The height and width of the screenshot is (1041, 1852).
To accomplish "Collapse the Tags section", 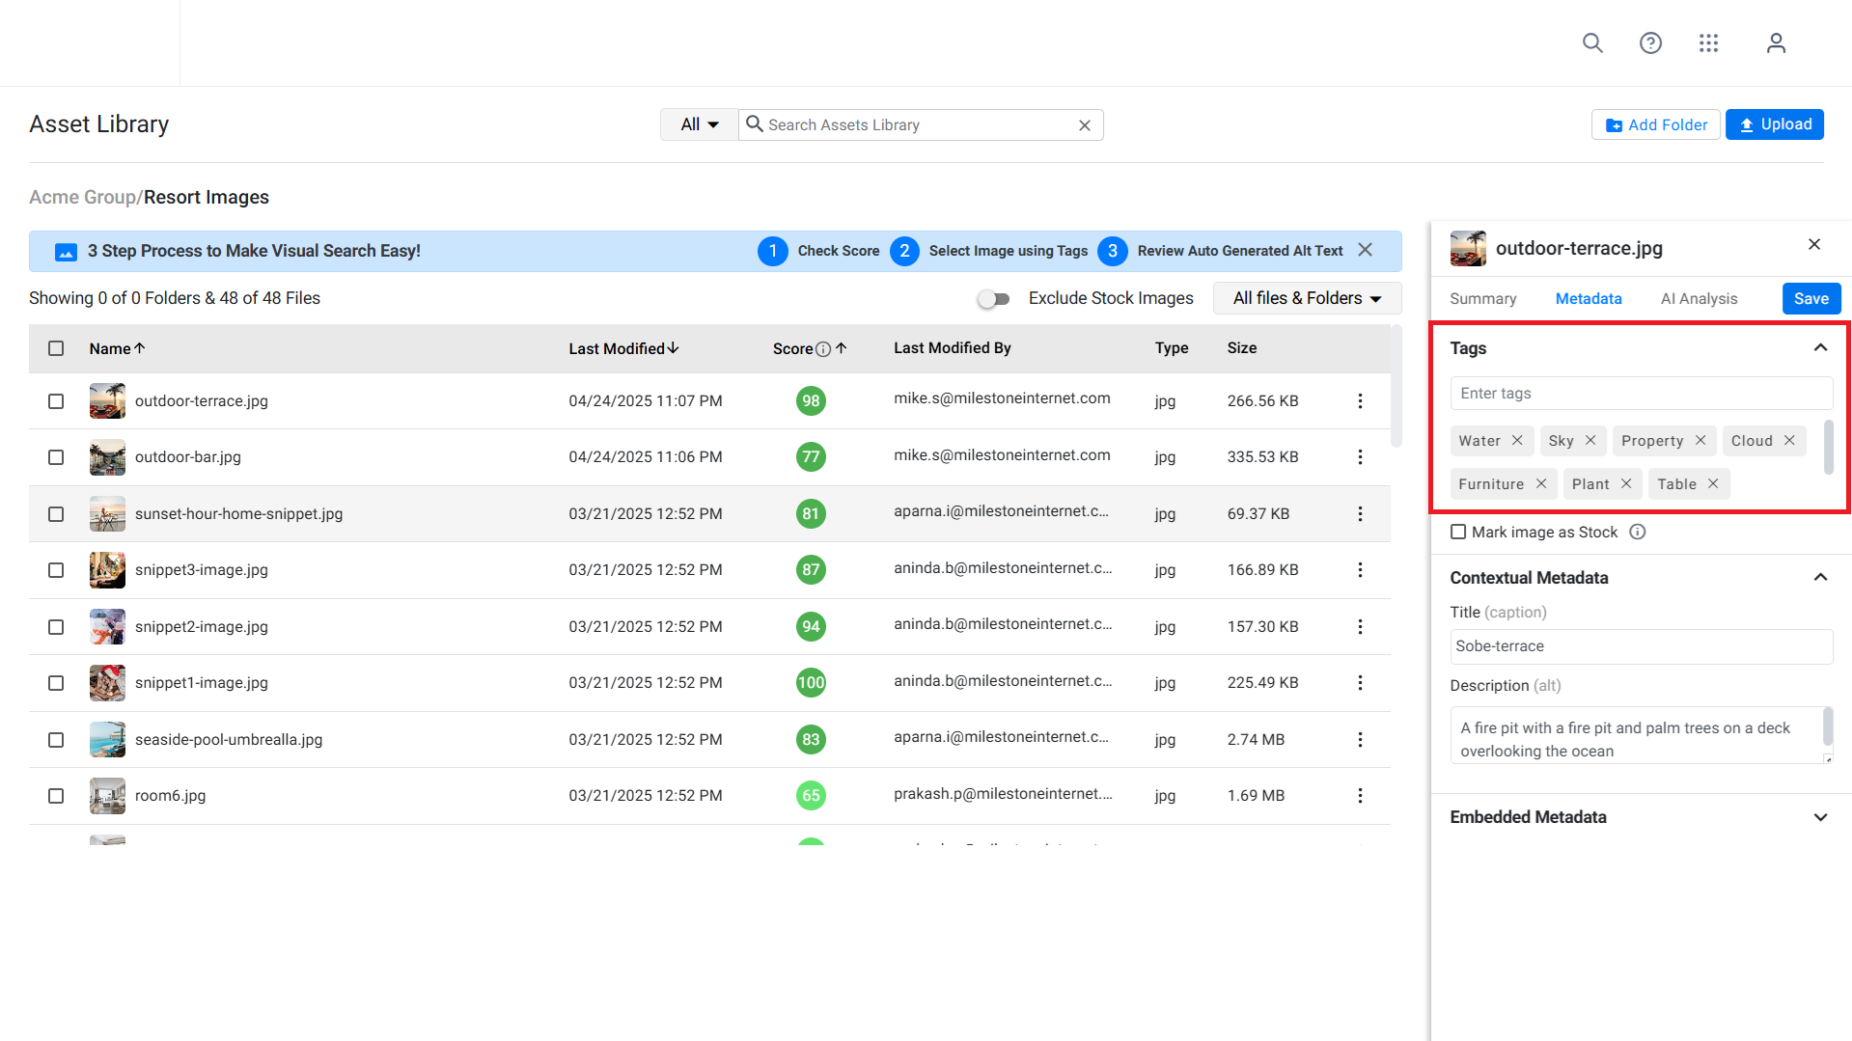I will [1820, 347].
